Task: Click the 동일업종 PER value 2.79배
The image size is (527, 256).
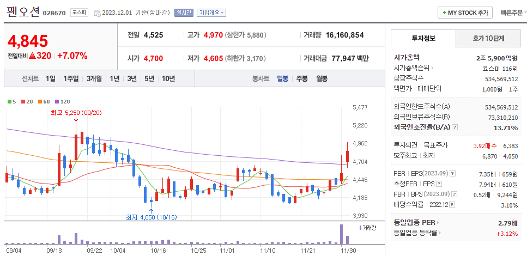Action: (x=508, y=223)
